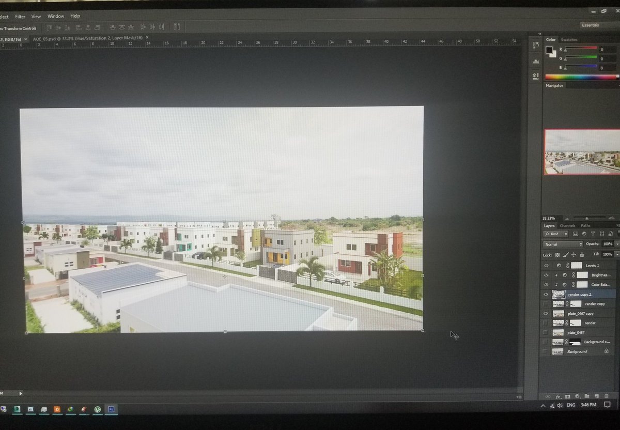The height and width of the screenshot is (430, 620).
Task: Close the AOE_05.psd document tab
Action: (x=147, y=38)
